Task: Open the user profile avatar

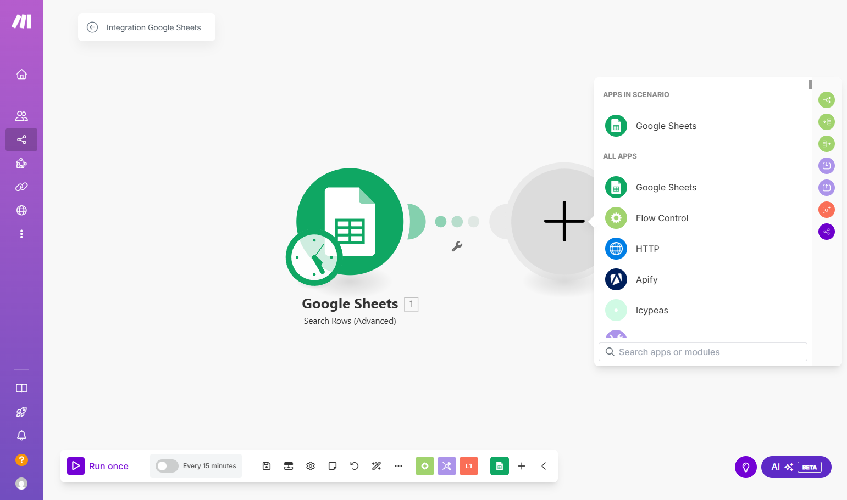Action: coord(21,484)
